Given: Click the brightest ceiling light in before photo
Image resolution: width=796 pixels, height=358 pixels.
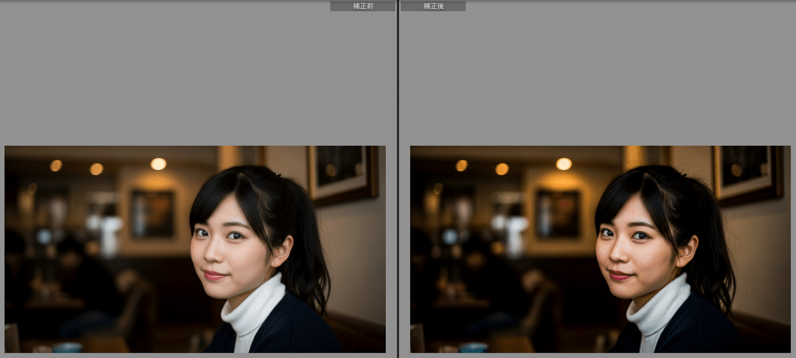Looking at the screenshot, I should (x=158, y=164).
